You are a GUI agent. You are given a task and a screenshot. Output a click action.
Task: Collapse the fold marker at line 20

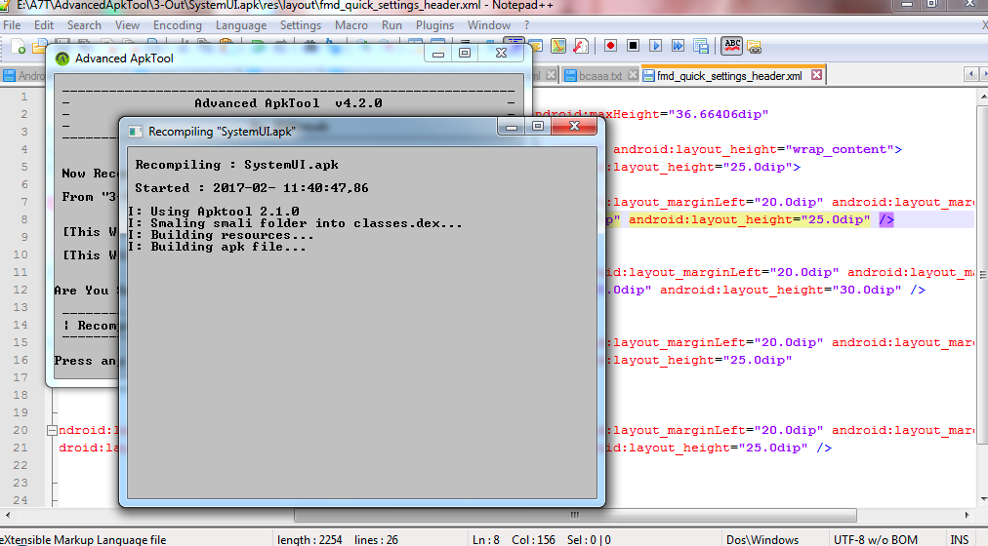click(52, 430)
